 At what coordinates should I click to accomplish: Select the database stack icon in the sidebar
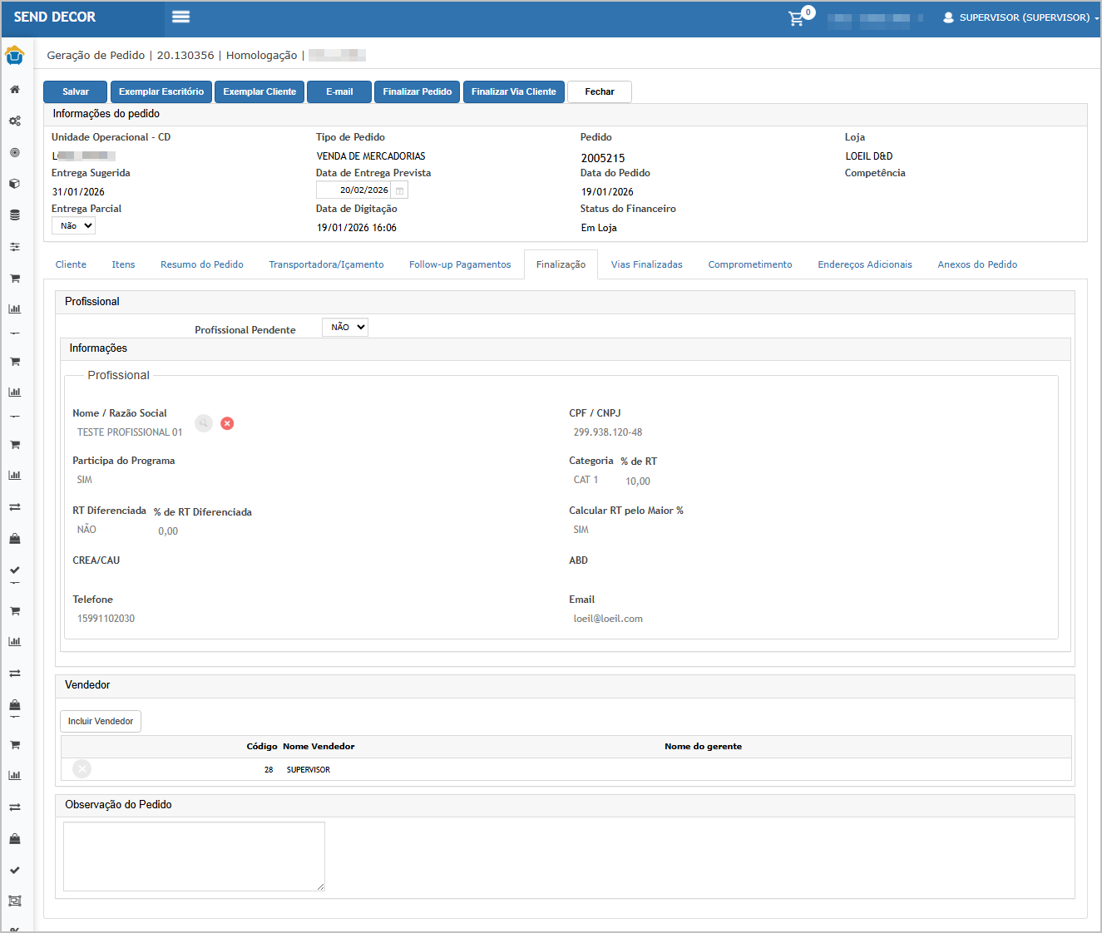[15, 215]
